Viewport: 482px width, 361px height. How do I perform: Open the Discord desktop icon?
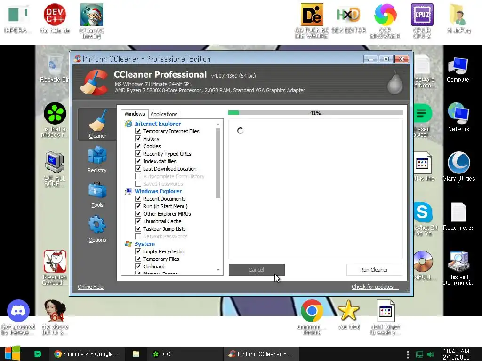click(x=18, y=317)
